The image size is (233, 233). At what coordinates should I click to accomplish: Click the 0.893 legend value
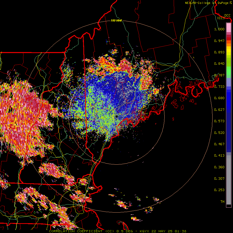219,52
